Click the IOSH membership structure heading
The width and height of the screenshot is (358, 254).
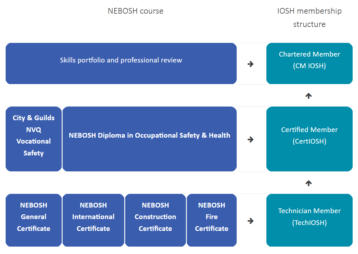tap(309, 17)
